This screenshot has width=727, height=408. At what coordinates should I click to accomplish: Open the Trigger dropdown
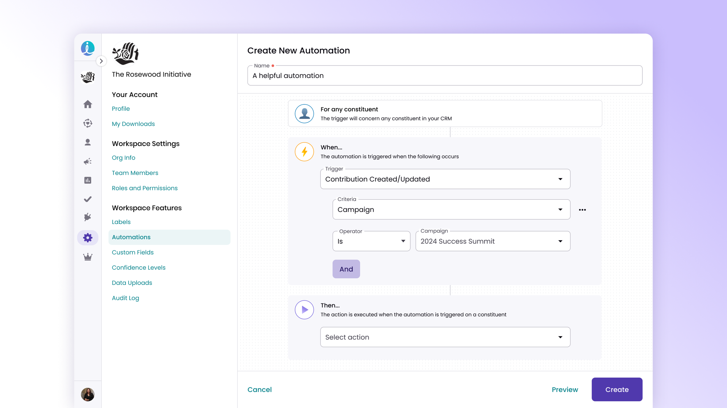445,179
